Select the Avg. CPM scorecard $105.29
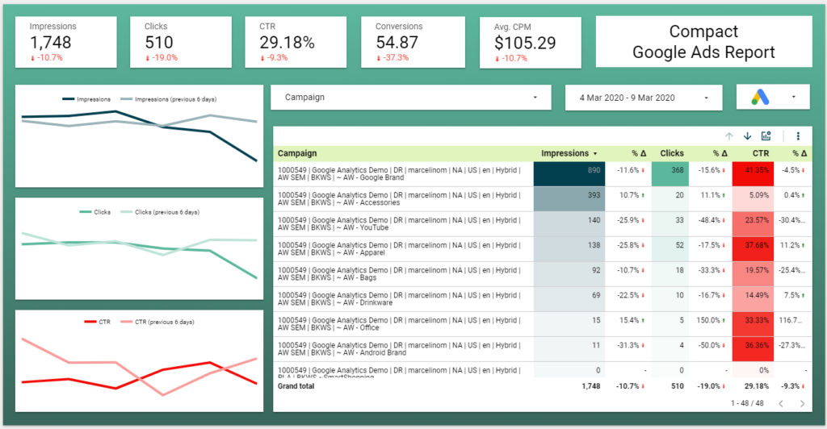 tap(531, 43)
